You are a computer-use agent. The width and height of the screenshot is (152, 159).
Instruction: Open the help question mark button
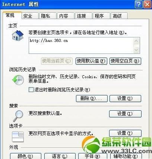(x=139, y=4)
